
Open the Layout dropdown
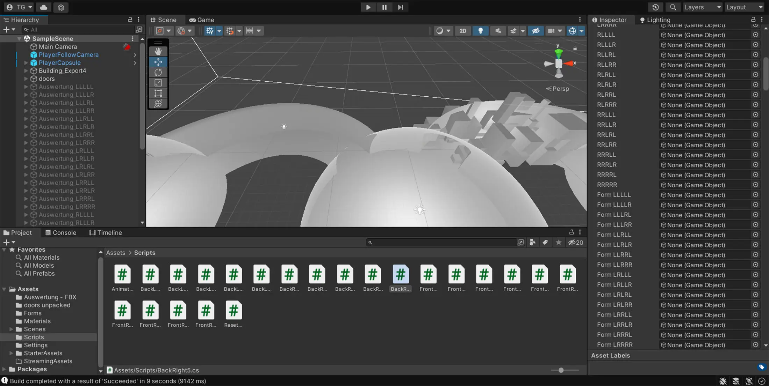tap(744, 7)
